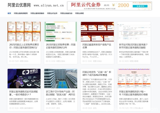Viewport: 160px width, 113px height.
Task: Click the 阿里云优惠网 site logo
Action: (19, 5)
